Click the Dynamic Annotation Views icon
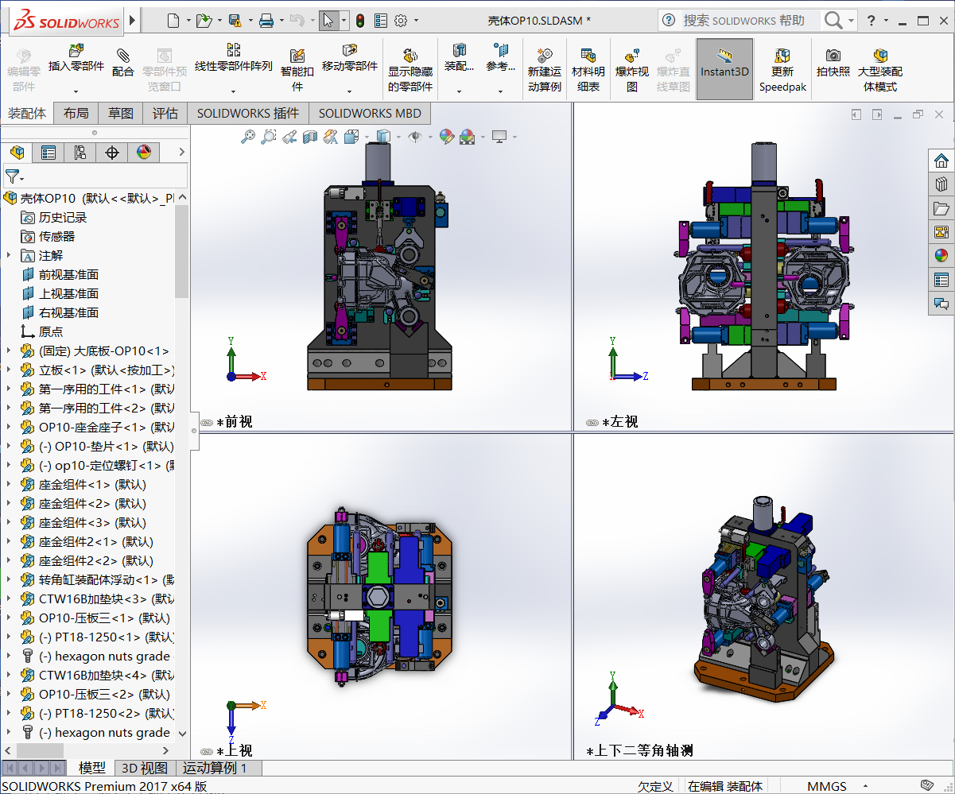This screenshot has height=794, width=955. [331, 137]
